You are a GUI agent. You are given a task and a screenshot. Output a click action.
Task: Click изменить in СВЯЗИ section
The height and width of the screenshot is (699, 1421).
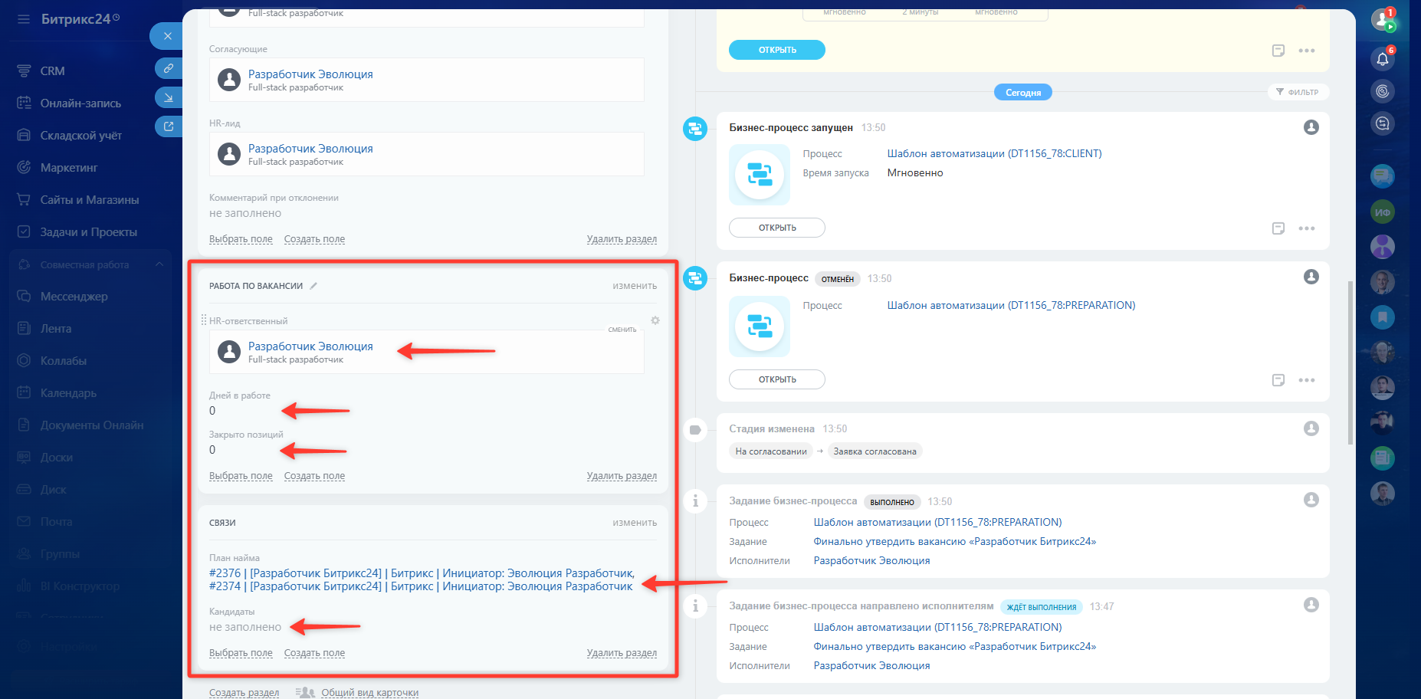pos(635,523)
